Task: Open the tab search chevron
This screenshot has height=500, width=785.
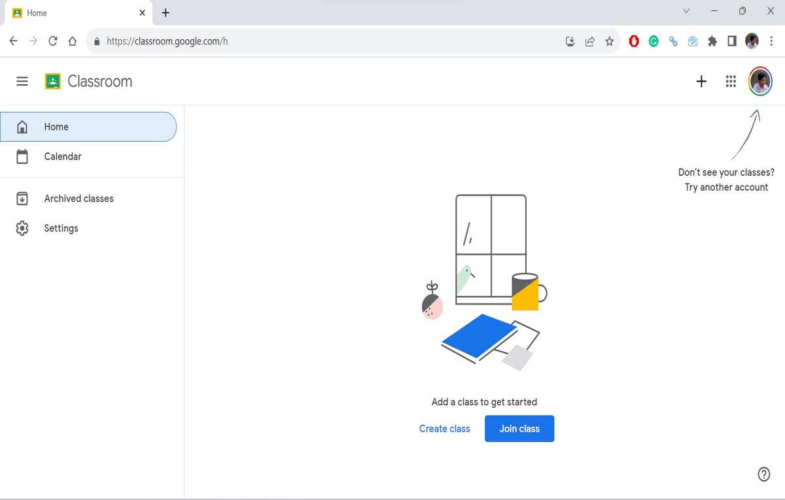Action: (x=686, y=11)
